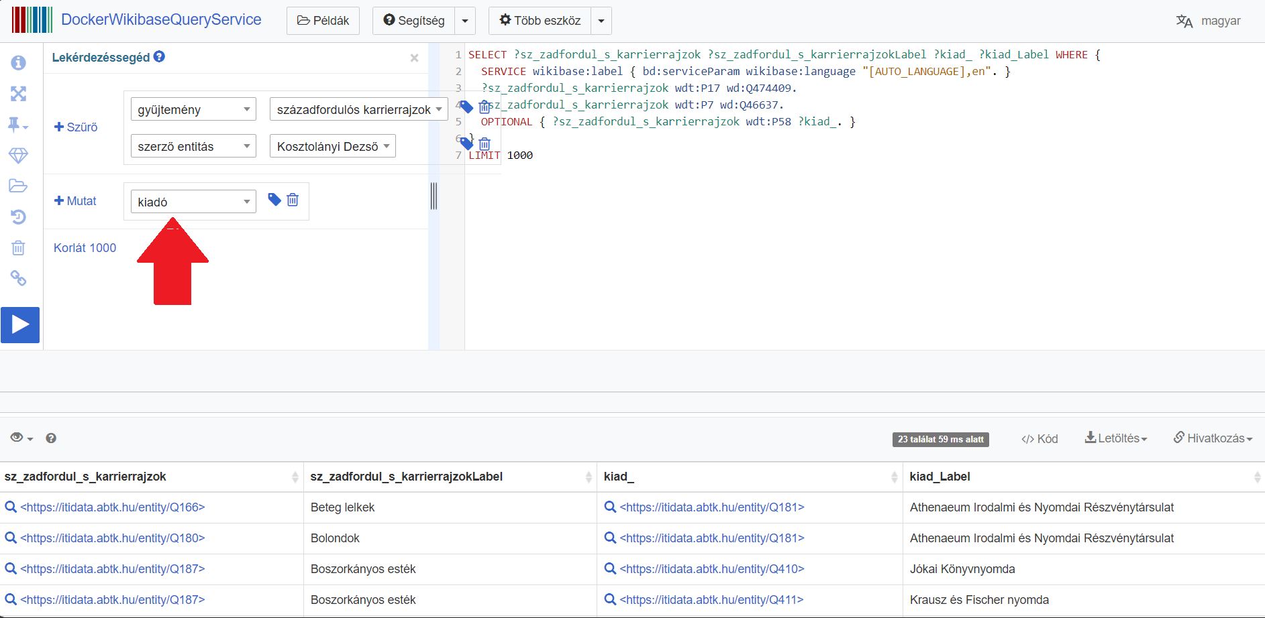The height and width of the screenshot is (618, 1265).
Task: Run the query with the play button
Action: pos(20,325)
